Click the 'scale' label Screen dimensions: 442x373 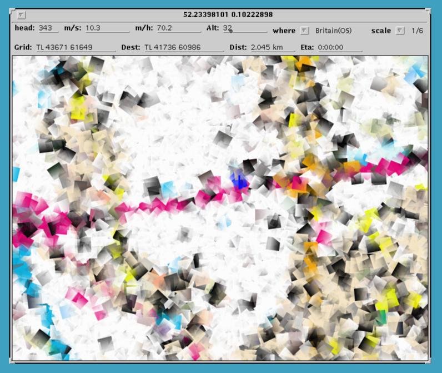[x=381, y=31]
